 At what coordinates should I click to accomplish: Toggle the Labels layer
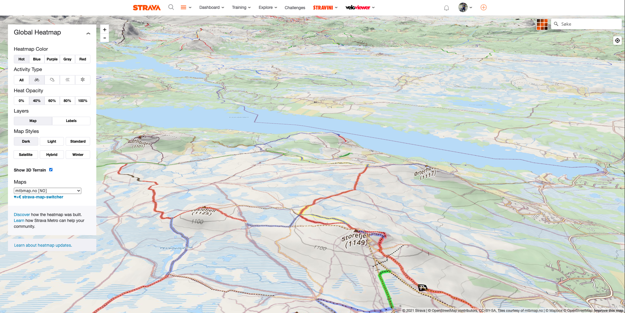(x=71, y=121)
